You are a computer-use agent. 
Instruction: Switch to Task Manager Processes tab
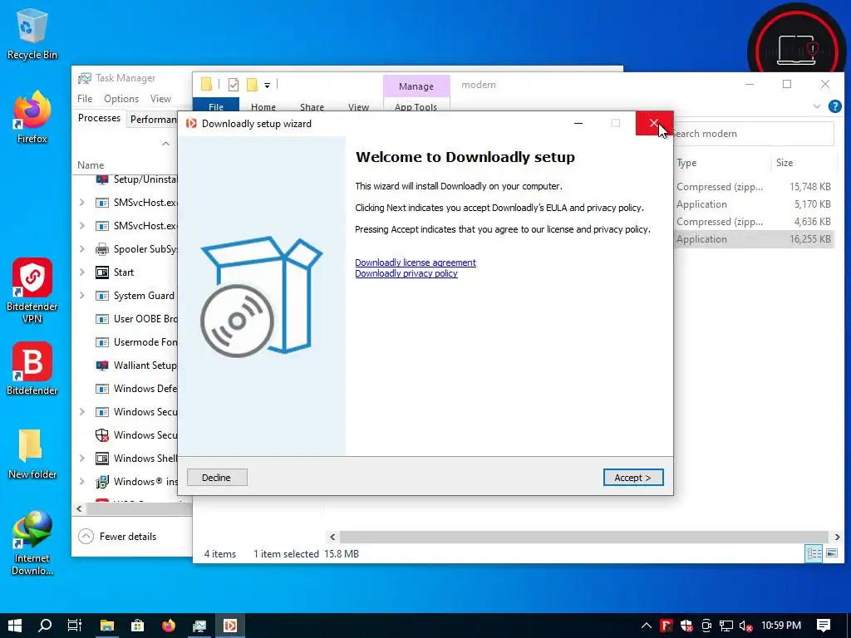point(100,118)
